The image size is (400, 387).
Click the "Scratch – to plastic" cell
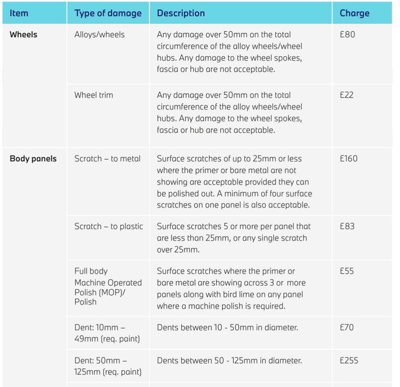pos(108,226)
